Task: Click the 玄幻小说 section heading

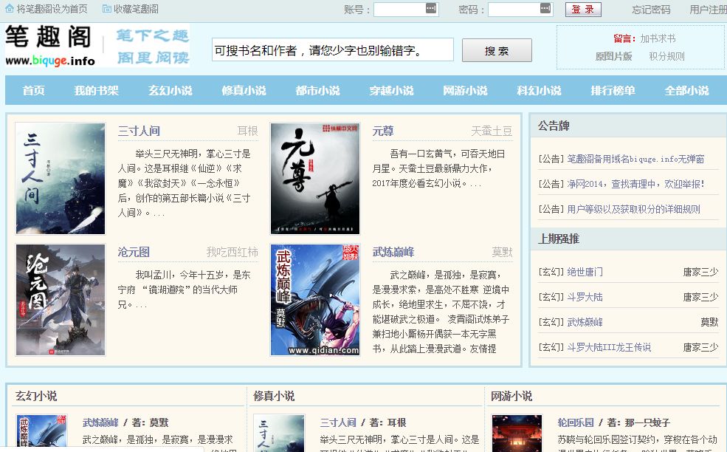Action: [x=36, y=396]
